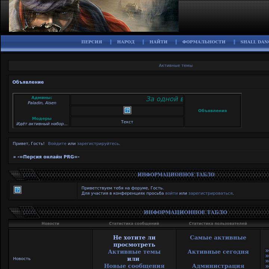
Task: Click the войти link in welcome message
Action: 171,194
